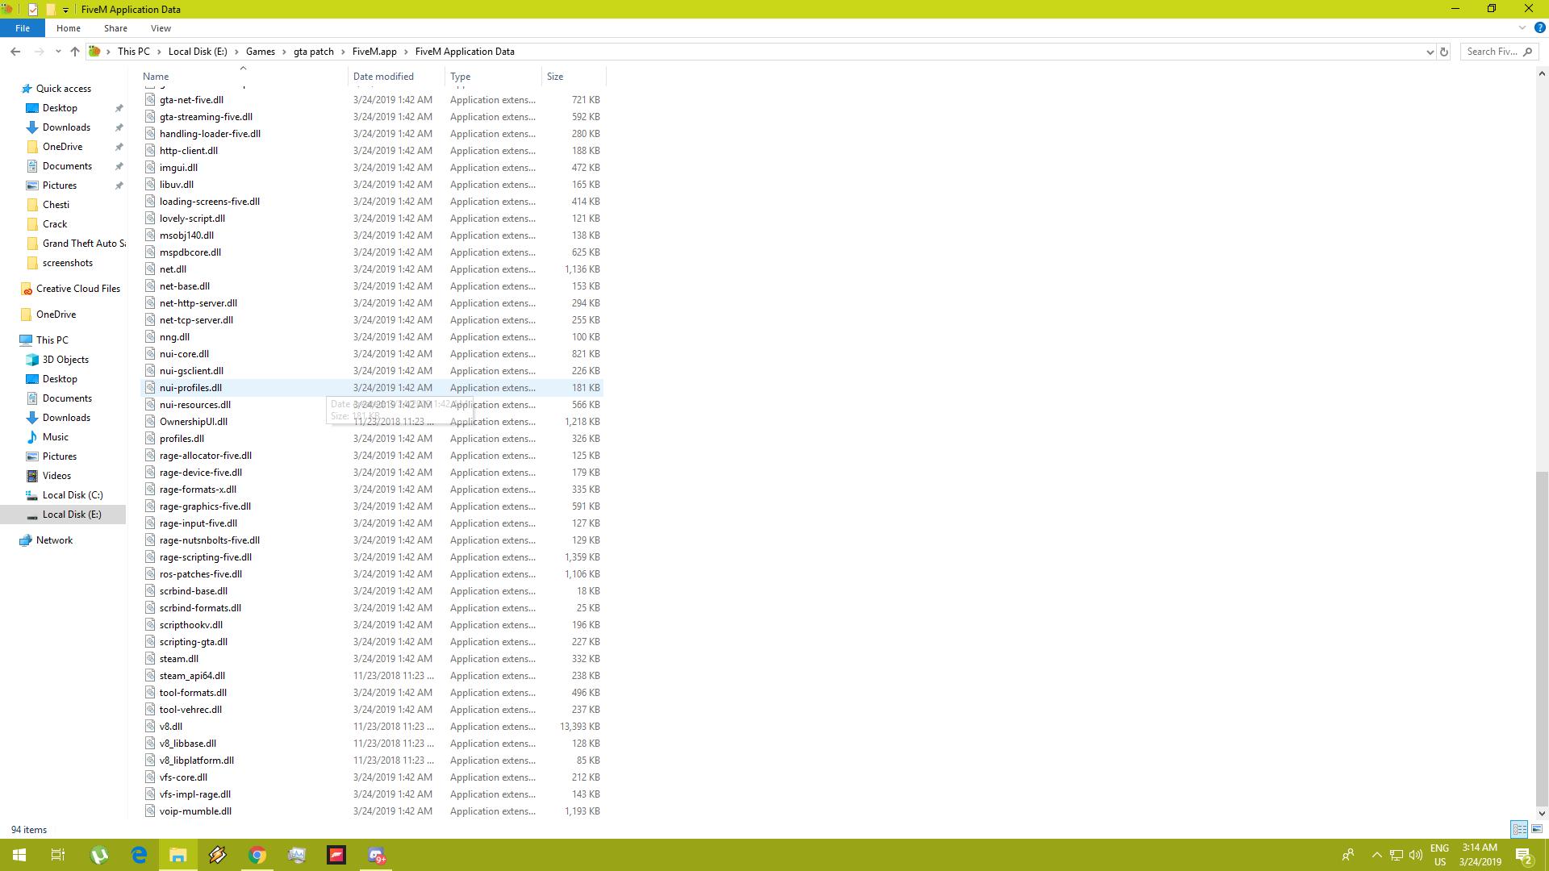The image size is (1549, 871).
Task: Open pinned Desktop under Quick access
Action: [61, 108]
